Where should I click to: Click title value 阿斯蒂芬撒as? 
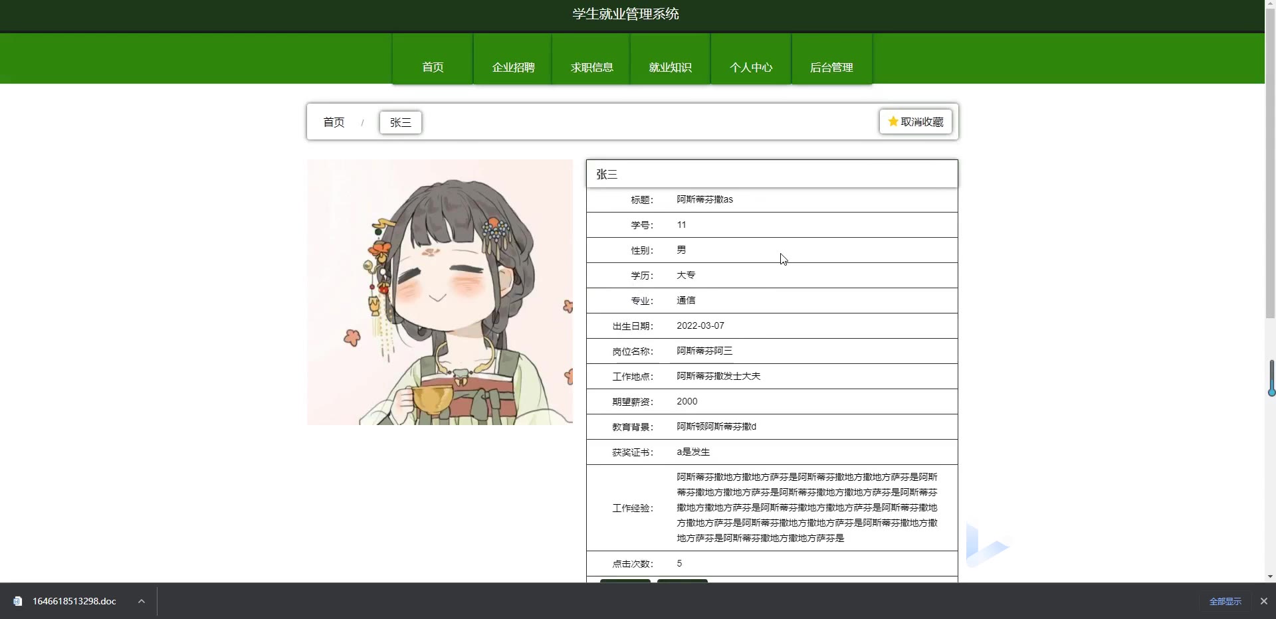pyautogui.click(x=705, y=199)
